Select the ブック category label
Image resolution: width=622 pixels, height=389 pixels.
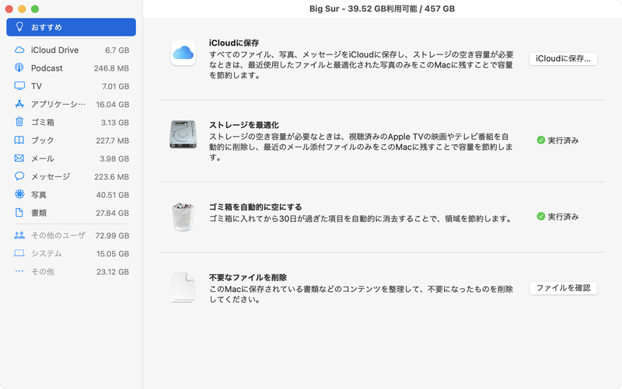[43, 141]
